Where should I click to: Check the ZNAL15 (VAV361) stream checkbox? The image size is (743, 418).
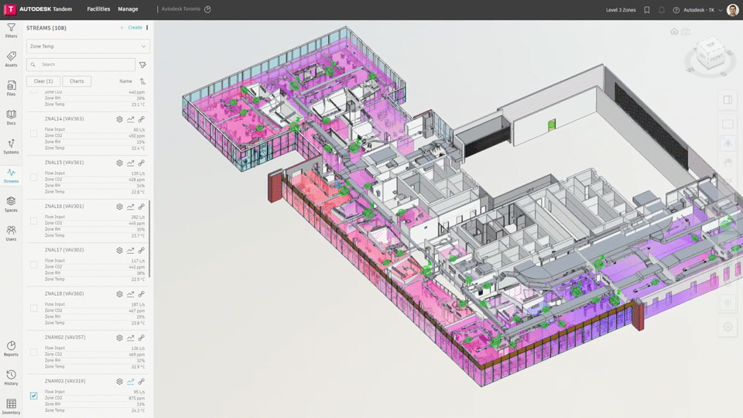[33, 177]
